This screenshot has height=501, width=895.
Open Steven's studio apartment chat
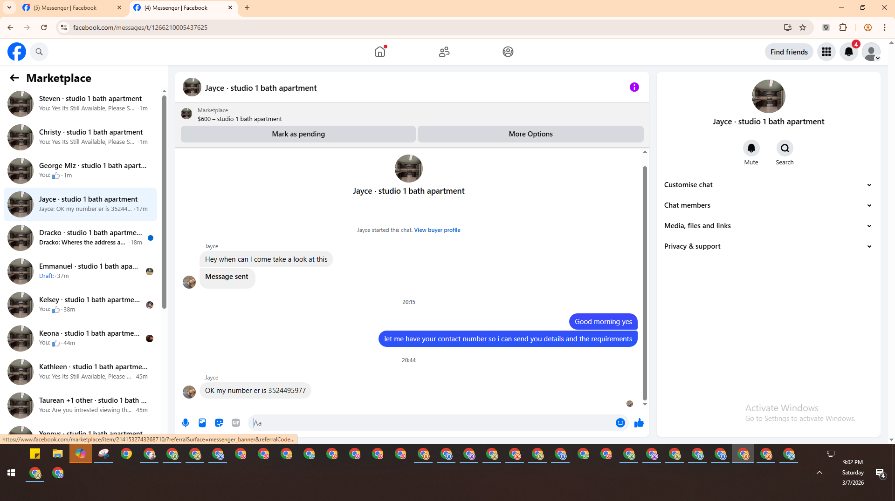[80, 103]
